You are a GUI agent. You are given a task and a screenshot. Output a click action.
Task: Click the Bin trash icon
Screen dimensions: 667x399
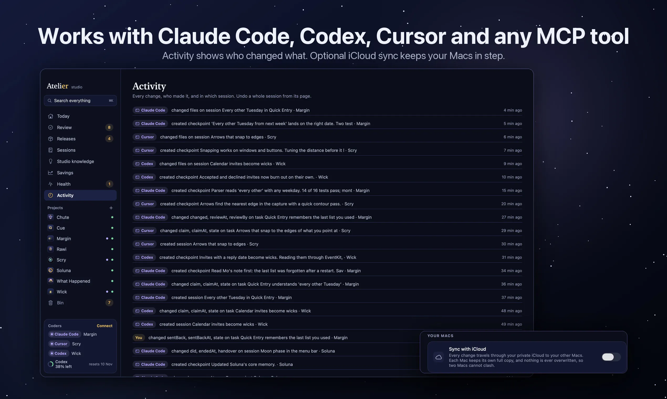click(50, 303)
